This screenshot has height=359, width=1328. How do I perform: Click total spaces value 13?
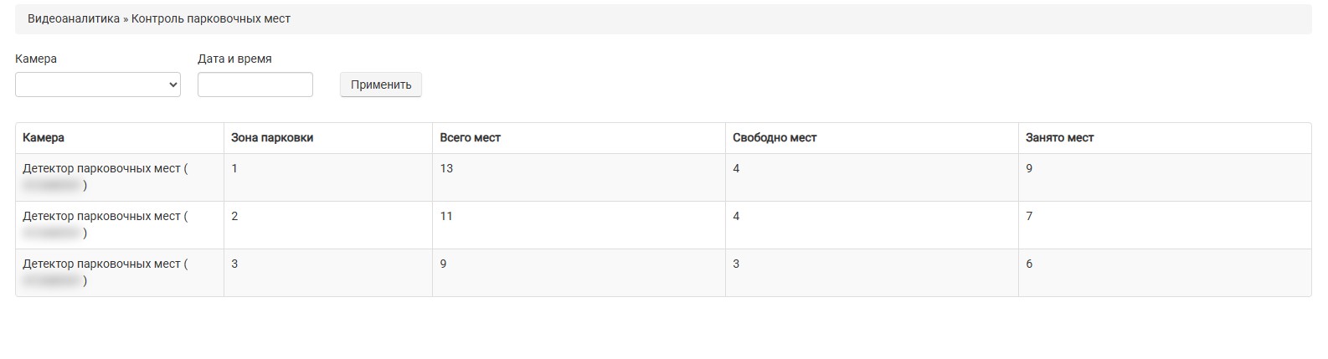pyautogui.click(x=446, y=169)
